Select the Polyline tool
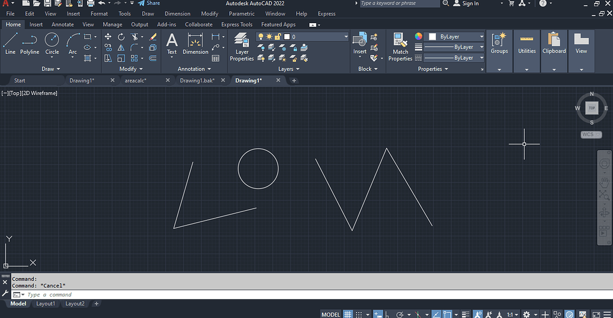This screenshot has height=318, width=613. 30,43
